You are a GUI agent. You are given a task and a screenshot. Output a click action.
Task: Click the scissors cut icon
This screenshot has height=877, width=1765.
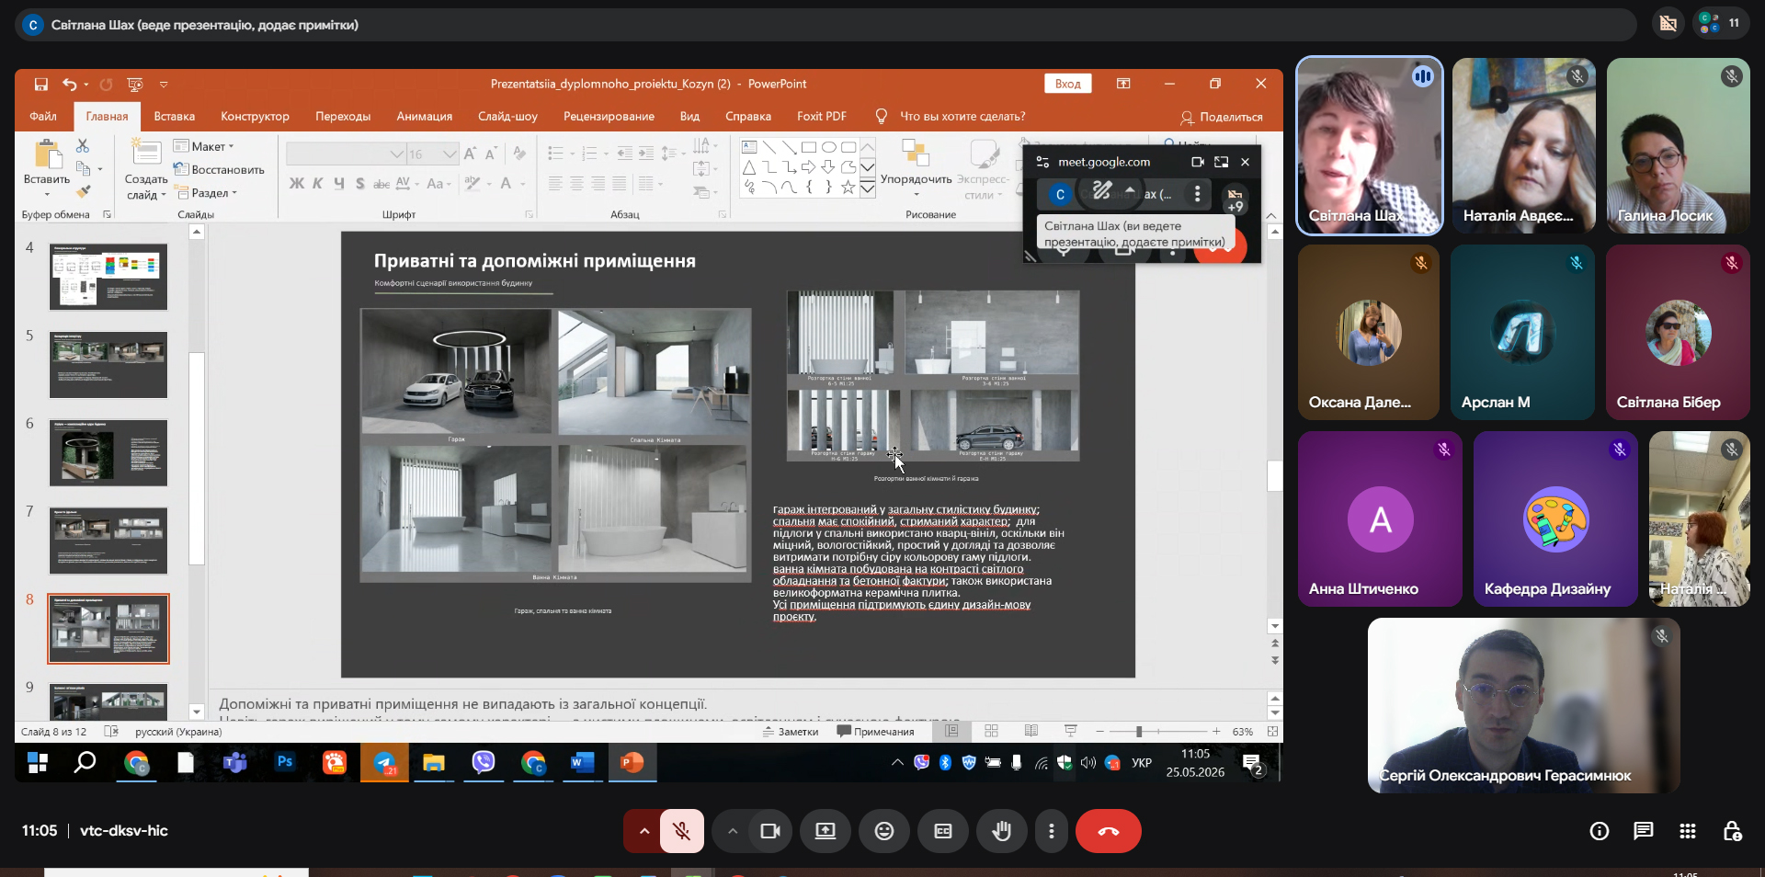tap(83, 146)
